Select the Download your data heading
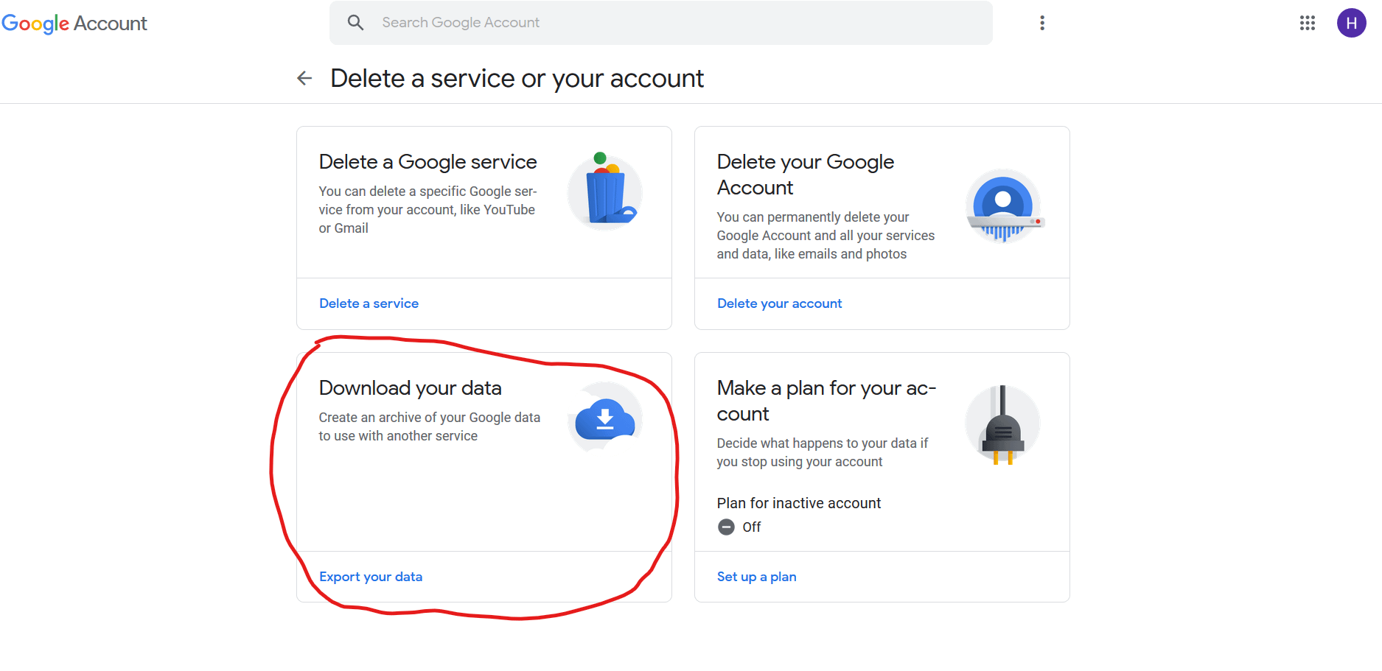Screen dimensions: 1382x671 (411, 388)
